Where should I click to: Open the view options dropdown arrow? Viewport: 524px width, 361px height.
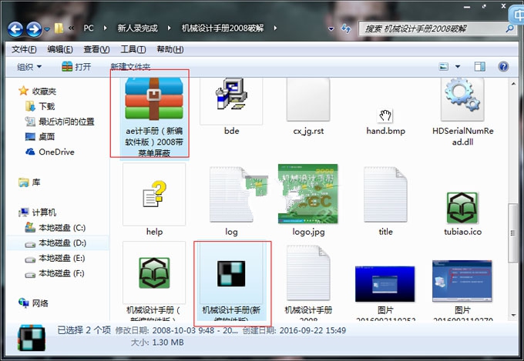pyautogui.click(x=458, y=66)
